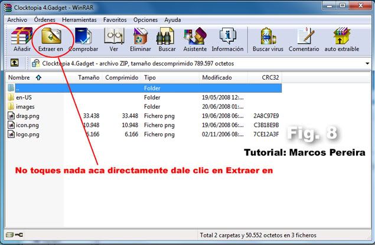Sort by the Tamaño column header

(x=83, y=77)
